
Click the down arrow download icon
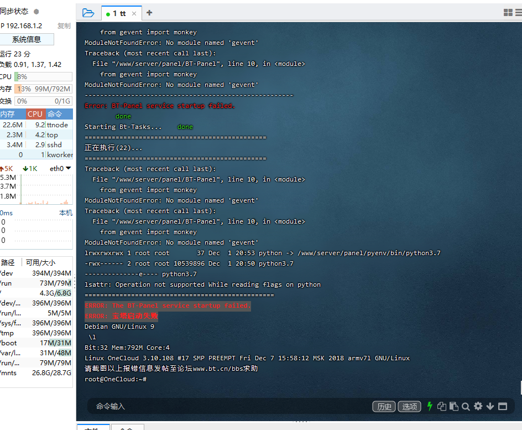(490, 406)
